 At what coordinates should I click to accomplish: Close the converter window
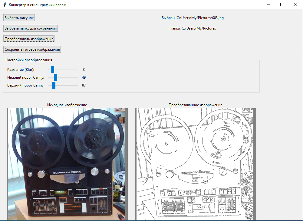[296, 5]
